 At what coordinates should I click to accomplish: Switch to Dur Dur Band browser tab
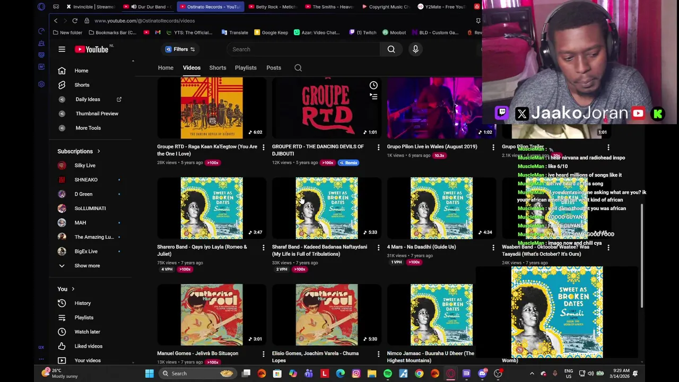click(x=149, y=7)
